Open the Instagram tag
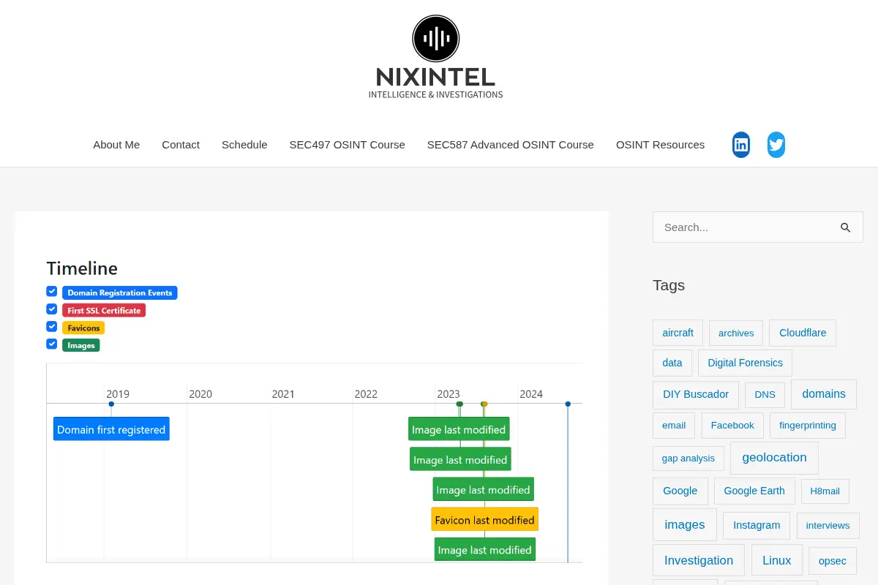 pyautogui.click(x=757, y=525)
